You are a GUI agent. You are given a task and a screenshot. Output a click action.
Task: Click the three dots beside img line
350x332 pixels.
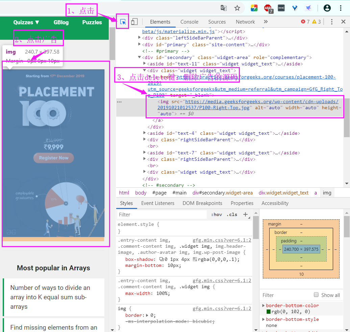tap(119, 102)
